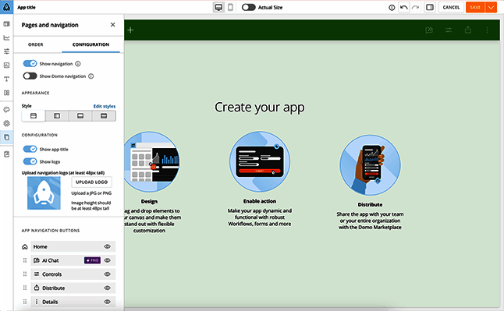The width and height of the screenshot is (504, 311).
Task: Hide the AI Chat navigation button
Action: tap(108, 260)
